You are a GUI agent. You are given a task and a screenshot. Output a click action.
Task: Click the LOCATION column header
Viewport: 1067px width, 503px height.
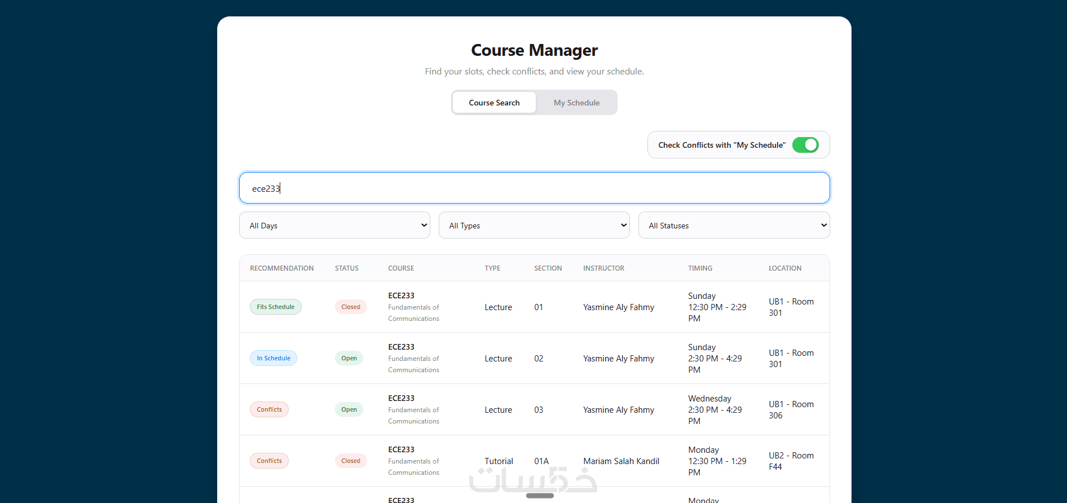(785, 268)
